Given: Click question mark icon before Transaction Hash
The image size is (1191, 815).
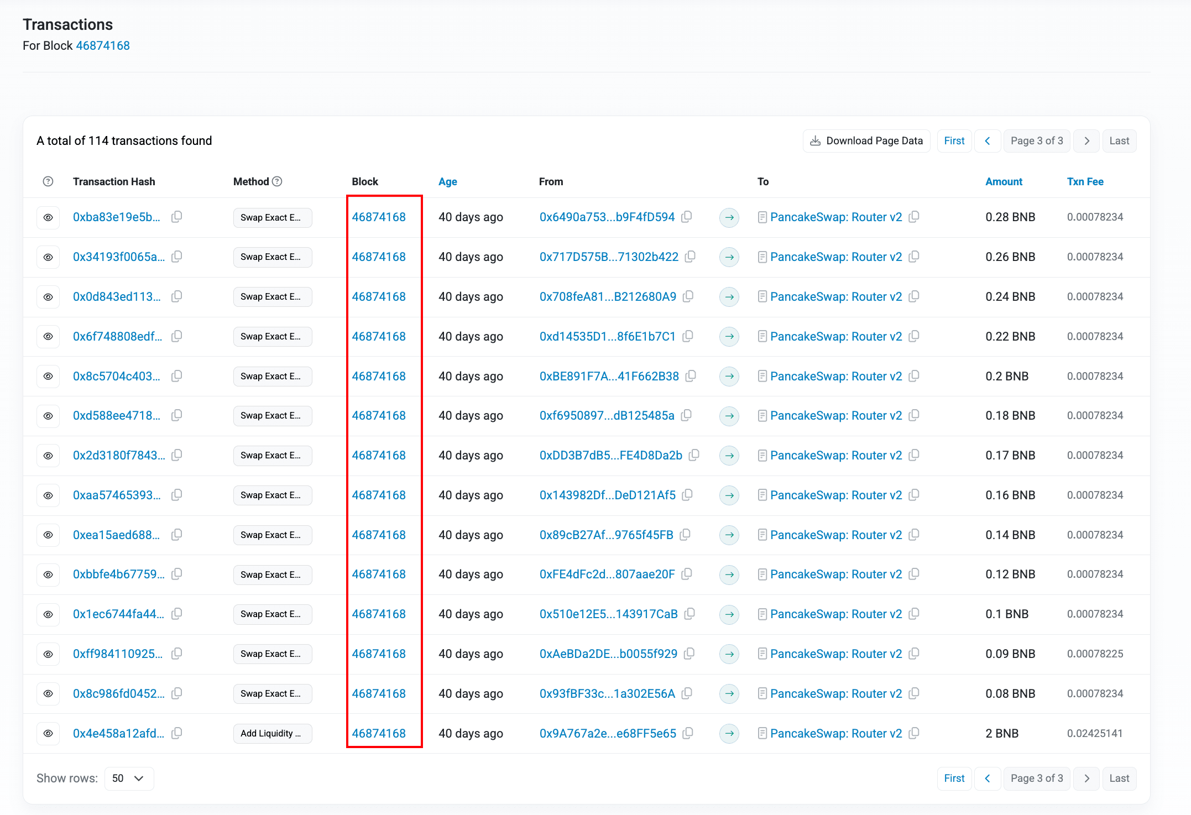Looking at the screenshot, I should [x=48, y=181].
